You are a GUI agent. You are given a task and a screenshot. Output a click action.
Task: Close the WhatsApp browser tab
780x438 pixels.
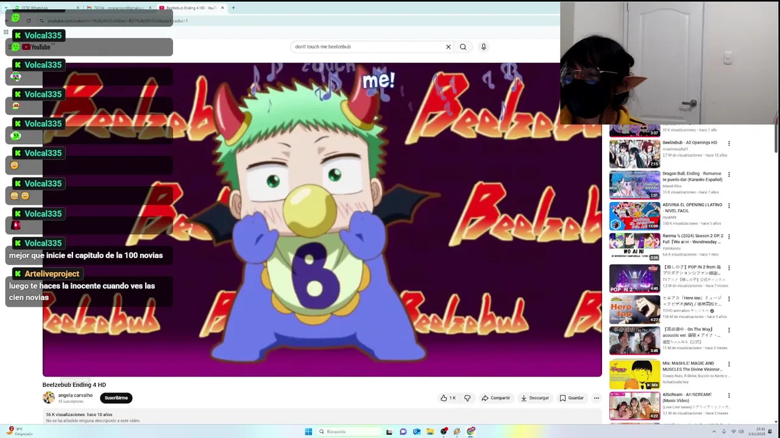click(77, 8)
